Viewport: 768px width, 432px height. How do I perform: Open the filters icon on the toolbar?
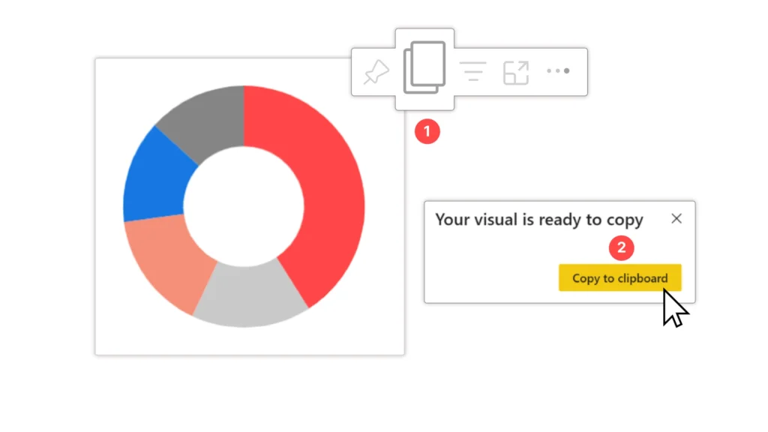(x=472, y=71)
